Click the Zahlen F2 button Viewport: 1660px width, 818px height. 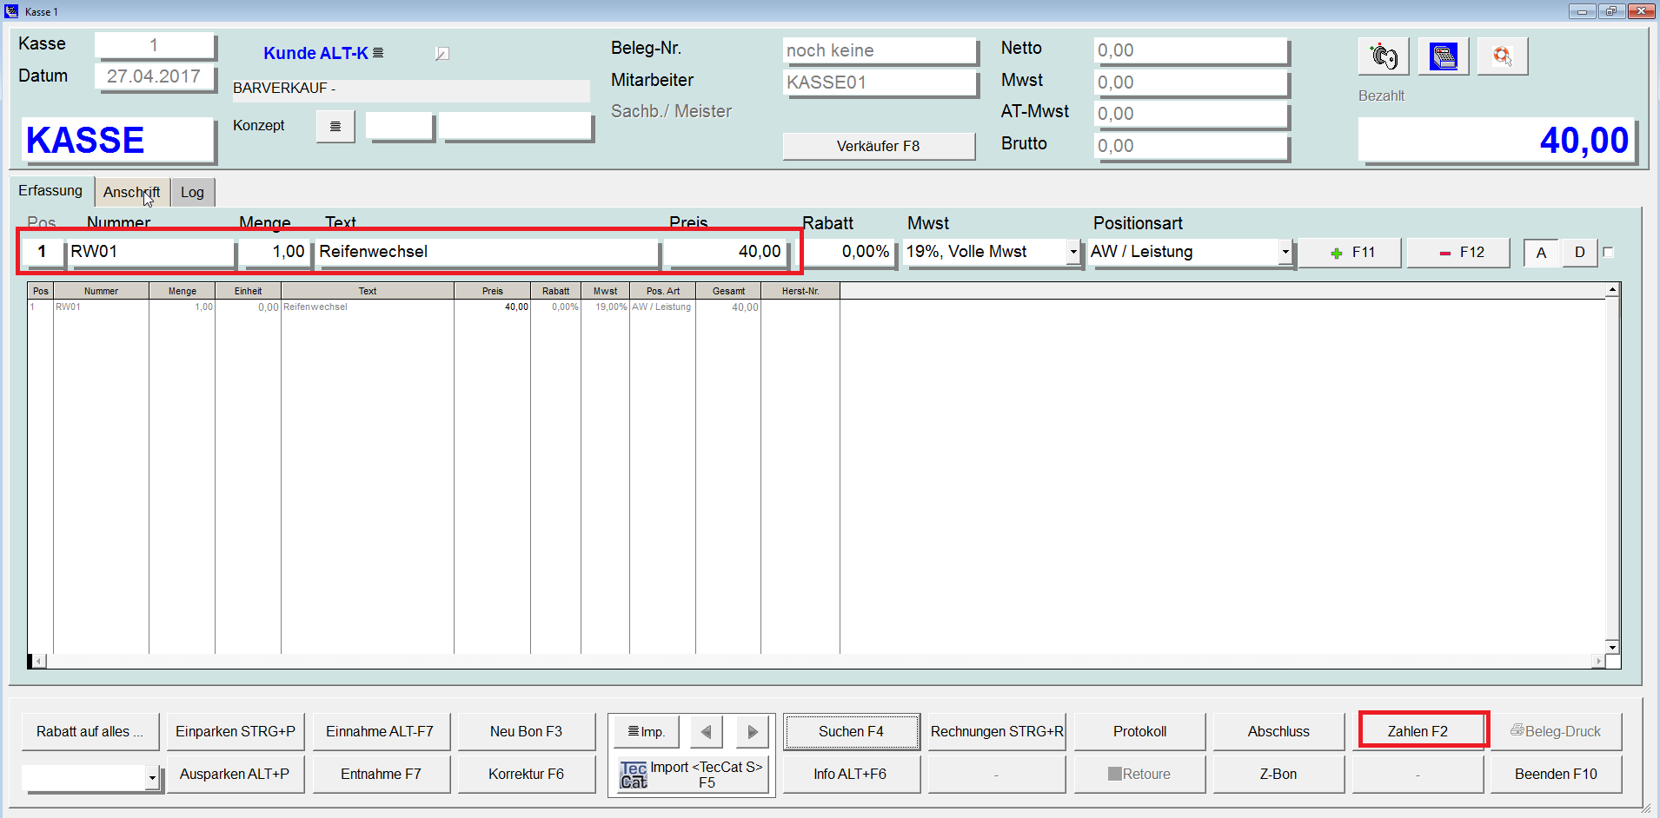pos(1418,731)
